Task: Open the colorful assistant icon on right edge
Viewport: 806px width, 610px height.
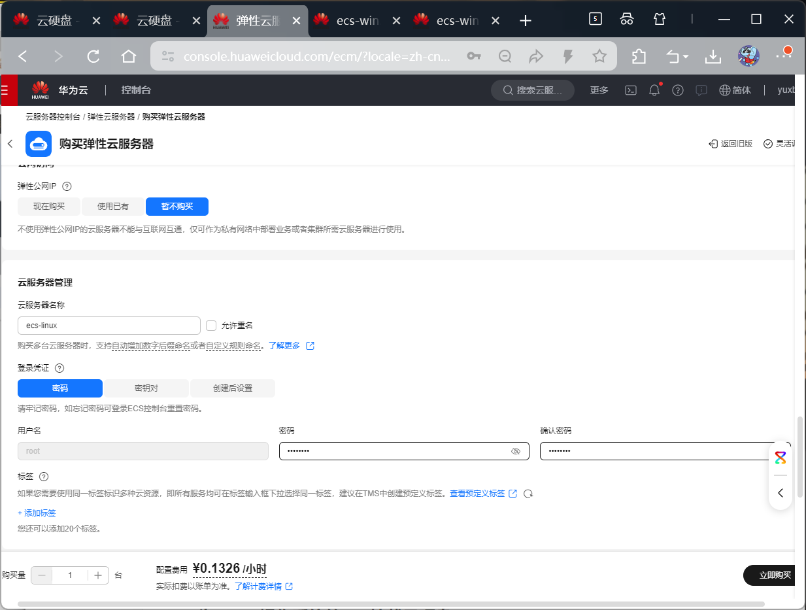Action: (781, 458)
